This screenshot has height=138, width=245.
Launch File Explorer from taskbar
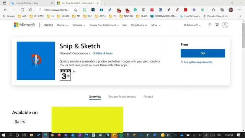(x=31, y=135)
